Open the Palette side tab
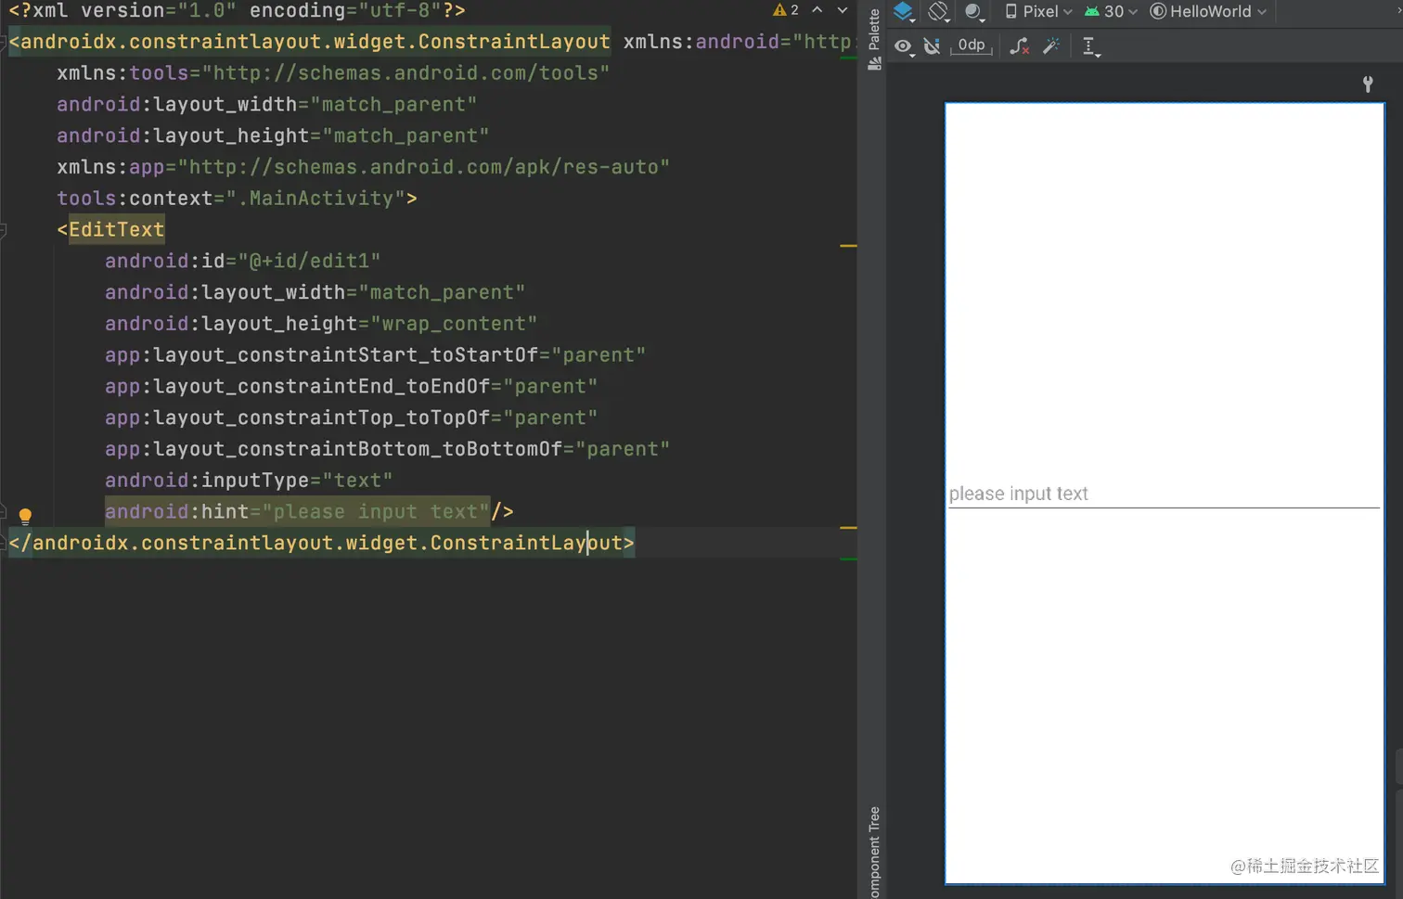1403x899 pixels. tap(873, 39)
